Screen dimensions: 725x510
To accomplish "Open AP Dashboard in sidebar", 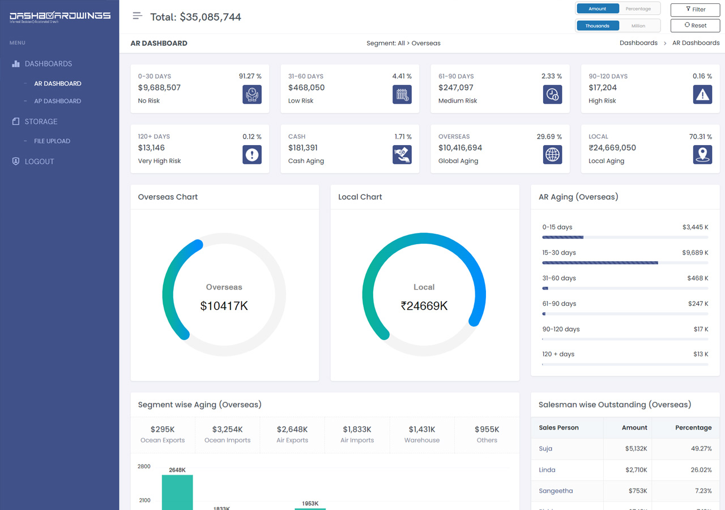I will tap(58, 101).
